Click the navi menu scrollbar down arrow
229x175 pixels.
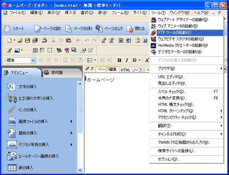point(80,170)
